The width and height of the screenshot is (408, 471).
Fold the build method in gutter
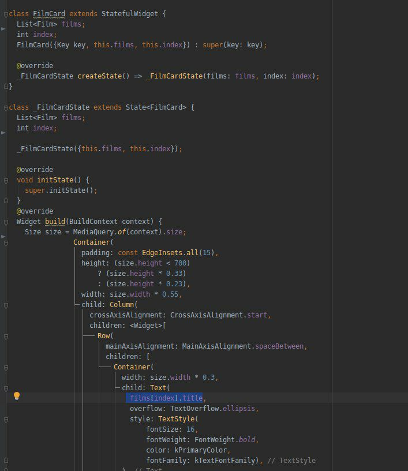click(6, 222)
